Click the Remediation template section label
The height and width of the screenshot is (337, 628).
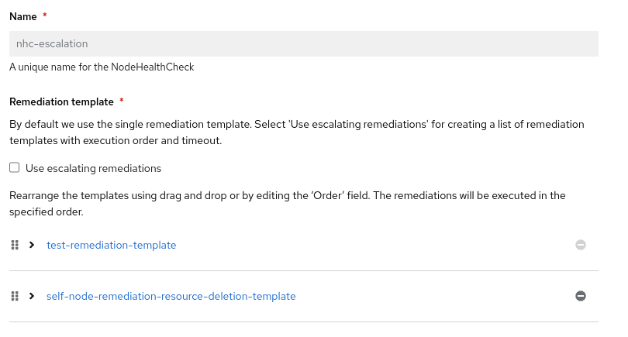click(61, 101)
